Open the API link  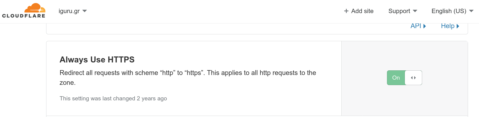[418, 26]
